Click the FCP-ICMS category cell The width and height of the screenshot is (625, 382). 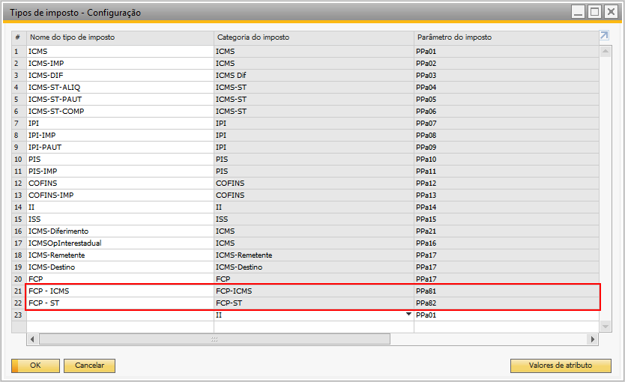click(x=314, y=291)
